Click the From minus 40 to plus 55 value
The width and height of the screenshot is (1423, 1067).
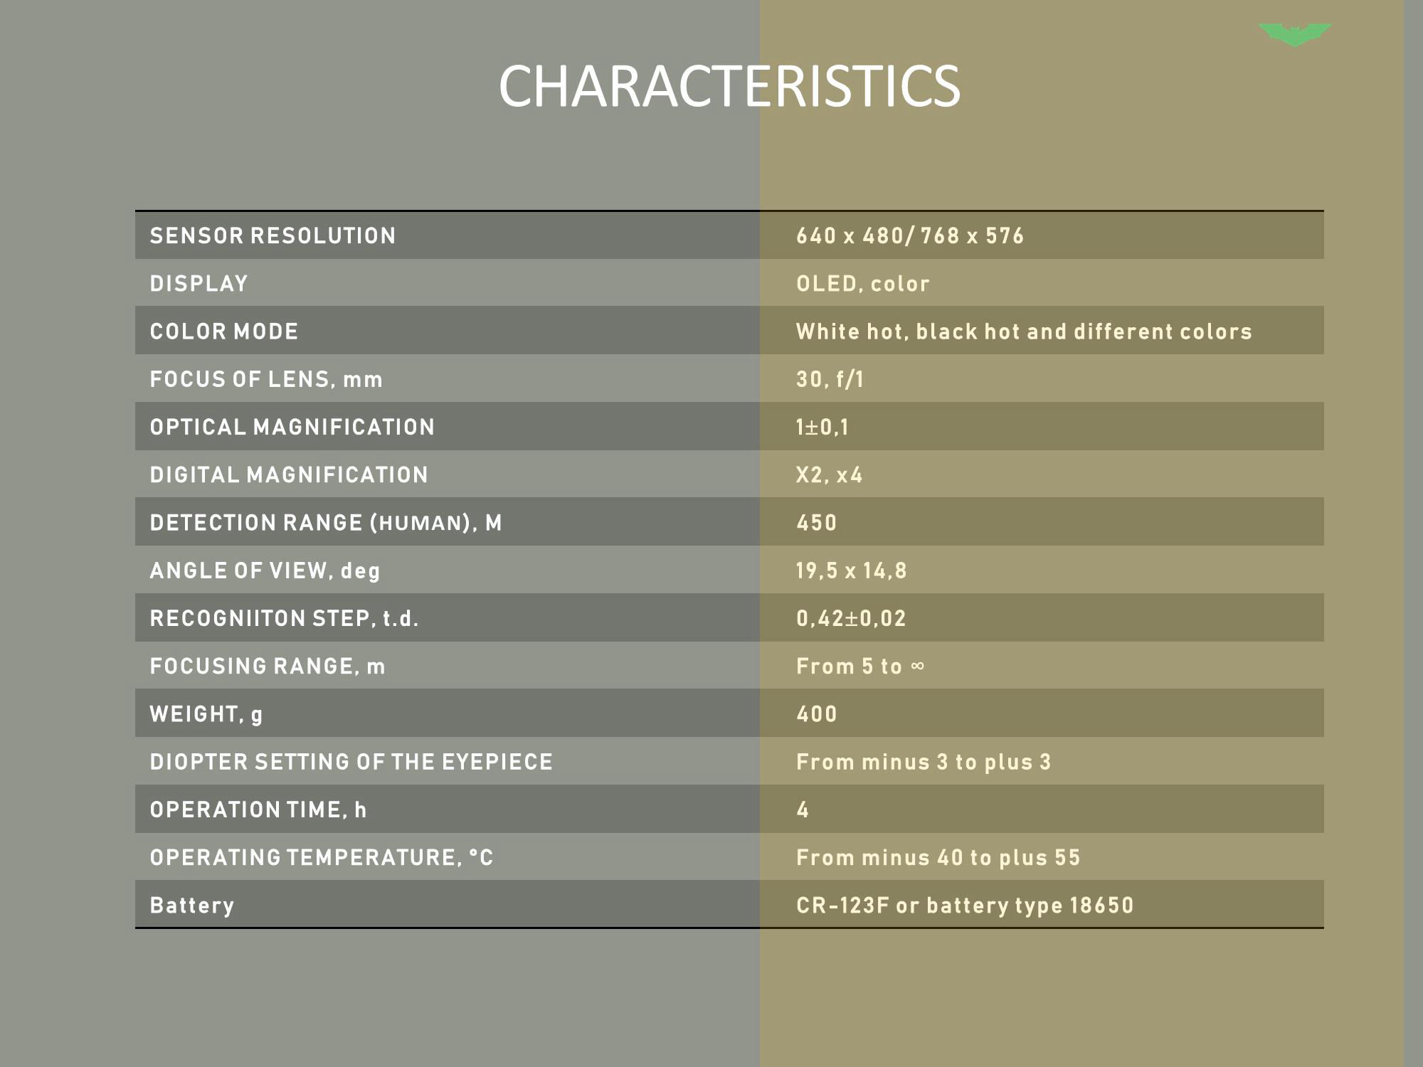(938, 857)
